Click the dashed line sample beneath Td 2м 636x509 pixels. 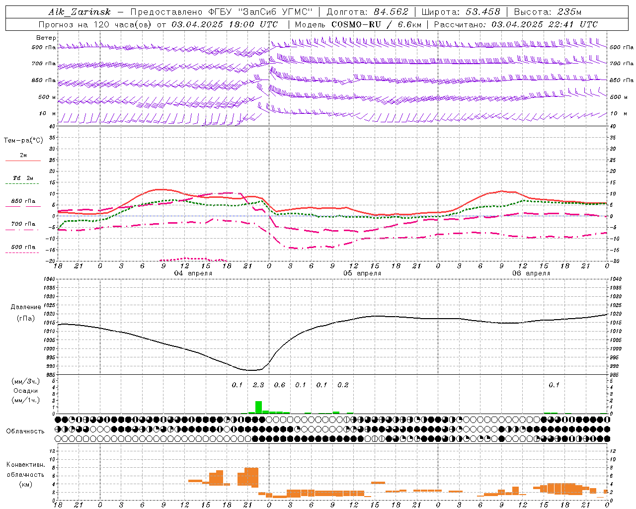(22, 184)
